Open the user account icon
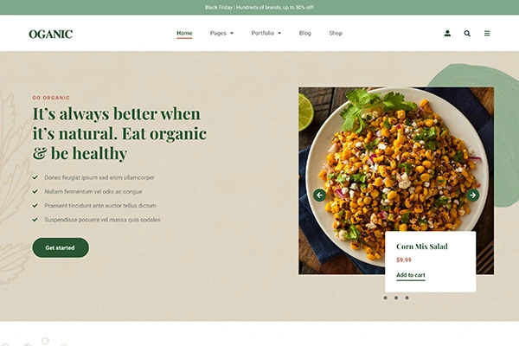This screenshot has height=346, width=519. pyautogui.click(x=447, y=33)
